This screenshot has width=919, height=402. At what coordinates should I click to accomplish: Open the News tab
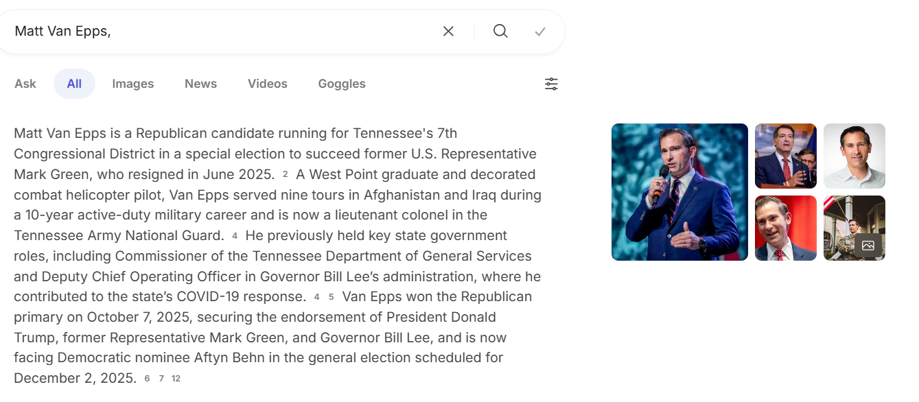pyautogui.click(x=200, y=84)
